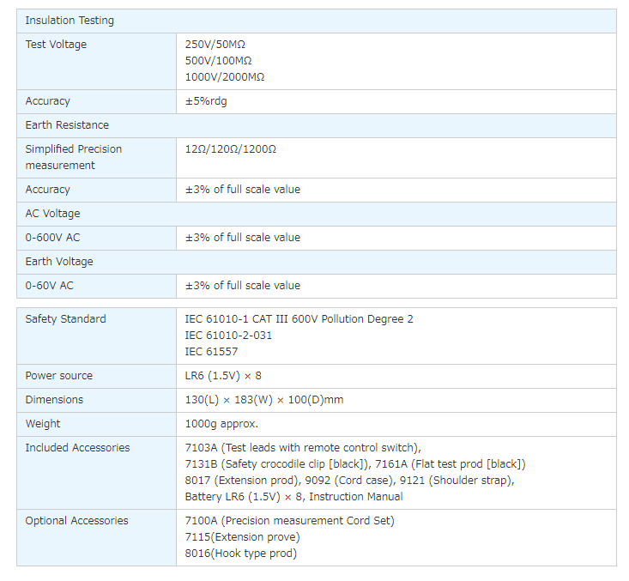Click the 12Ω/120Ω/1200Ω range value

[x=231, y=149]
